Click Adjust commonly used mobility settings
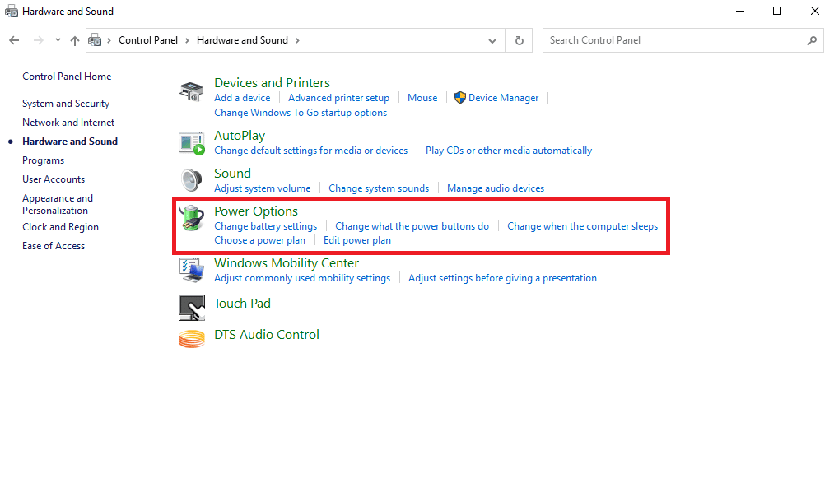This screenshot has height=478, width=834. tap(302, 278)
